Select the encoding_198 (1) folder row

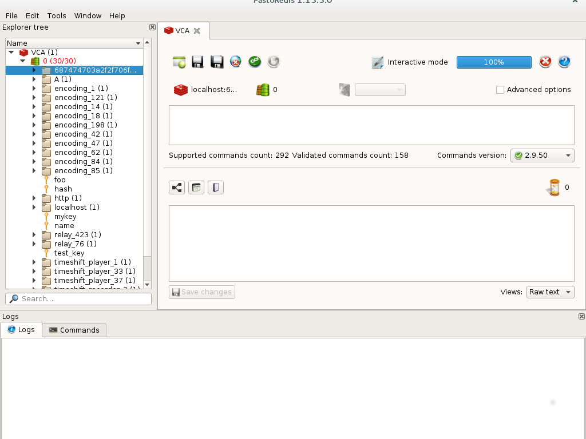74,125
